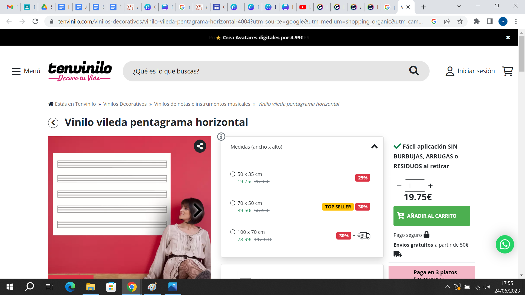
Task: Open the shopping cart icon
Action: 507,71
